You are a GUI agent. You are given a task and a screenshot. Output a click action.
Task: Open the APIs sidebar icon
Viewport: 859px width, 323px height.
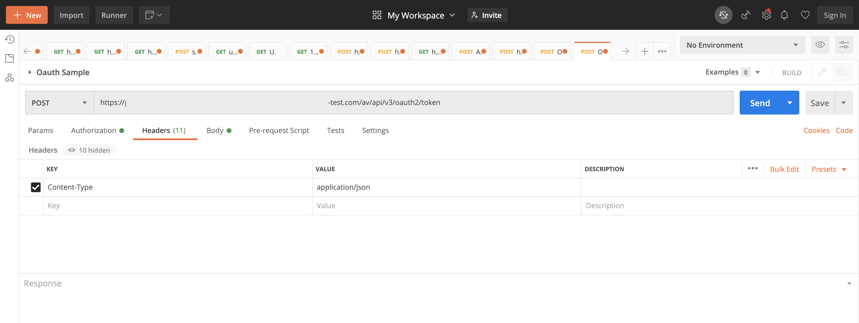[x=10, y=78]
